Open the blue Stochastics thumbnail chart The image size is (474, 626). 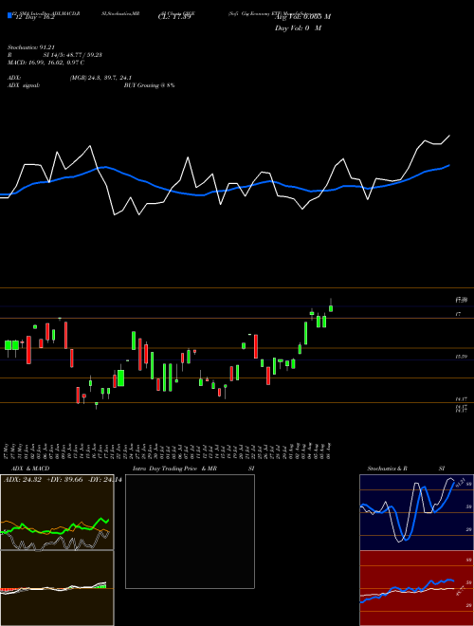(416, 512)
